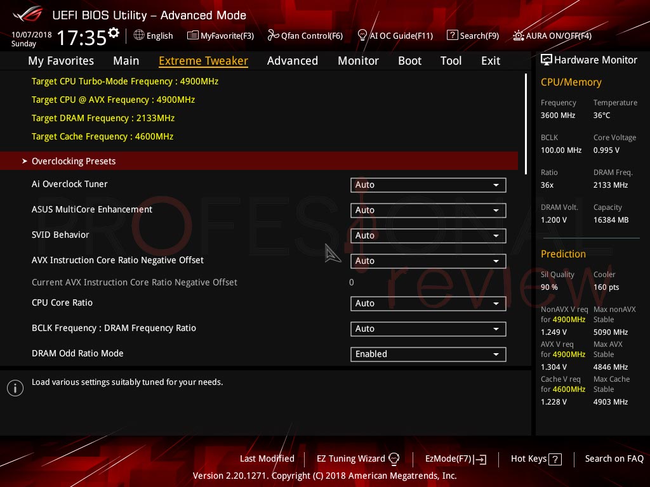The image size is (650, 487).
Task: Click the Hardware Monitor screen icon
Action: [x=547, y=60]
